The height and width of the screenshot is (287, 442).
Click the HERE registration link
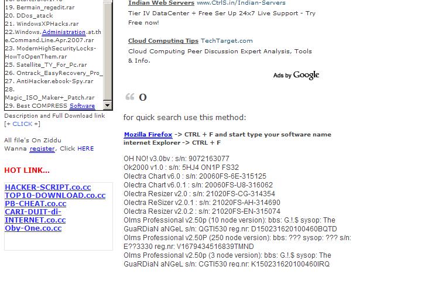[x=85, y=149]
